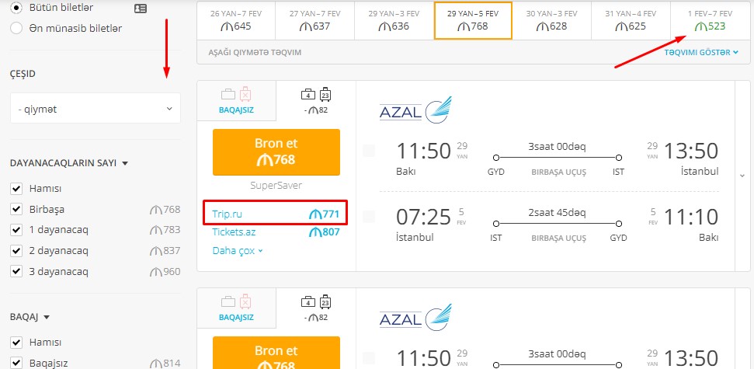
Task: Open Təqvimi göstər calendar link
Action: coord(701,53)
